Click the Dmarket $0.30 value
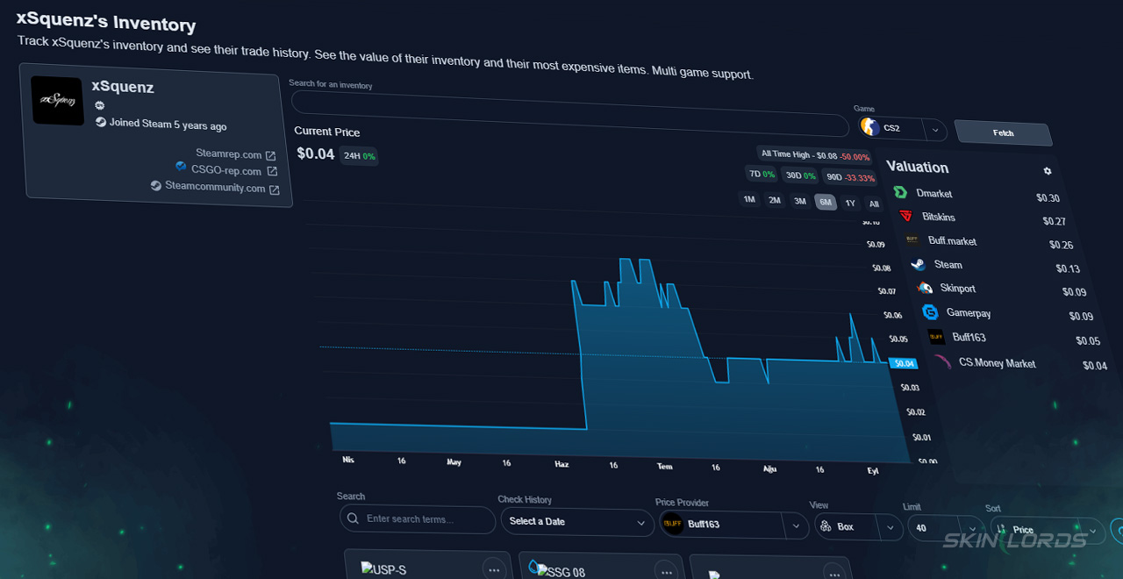The height and width of the screenshot is (579, 1123). 1048,198
